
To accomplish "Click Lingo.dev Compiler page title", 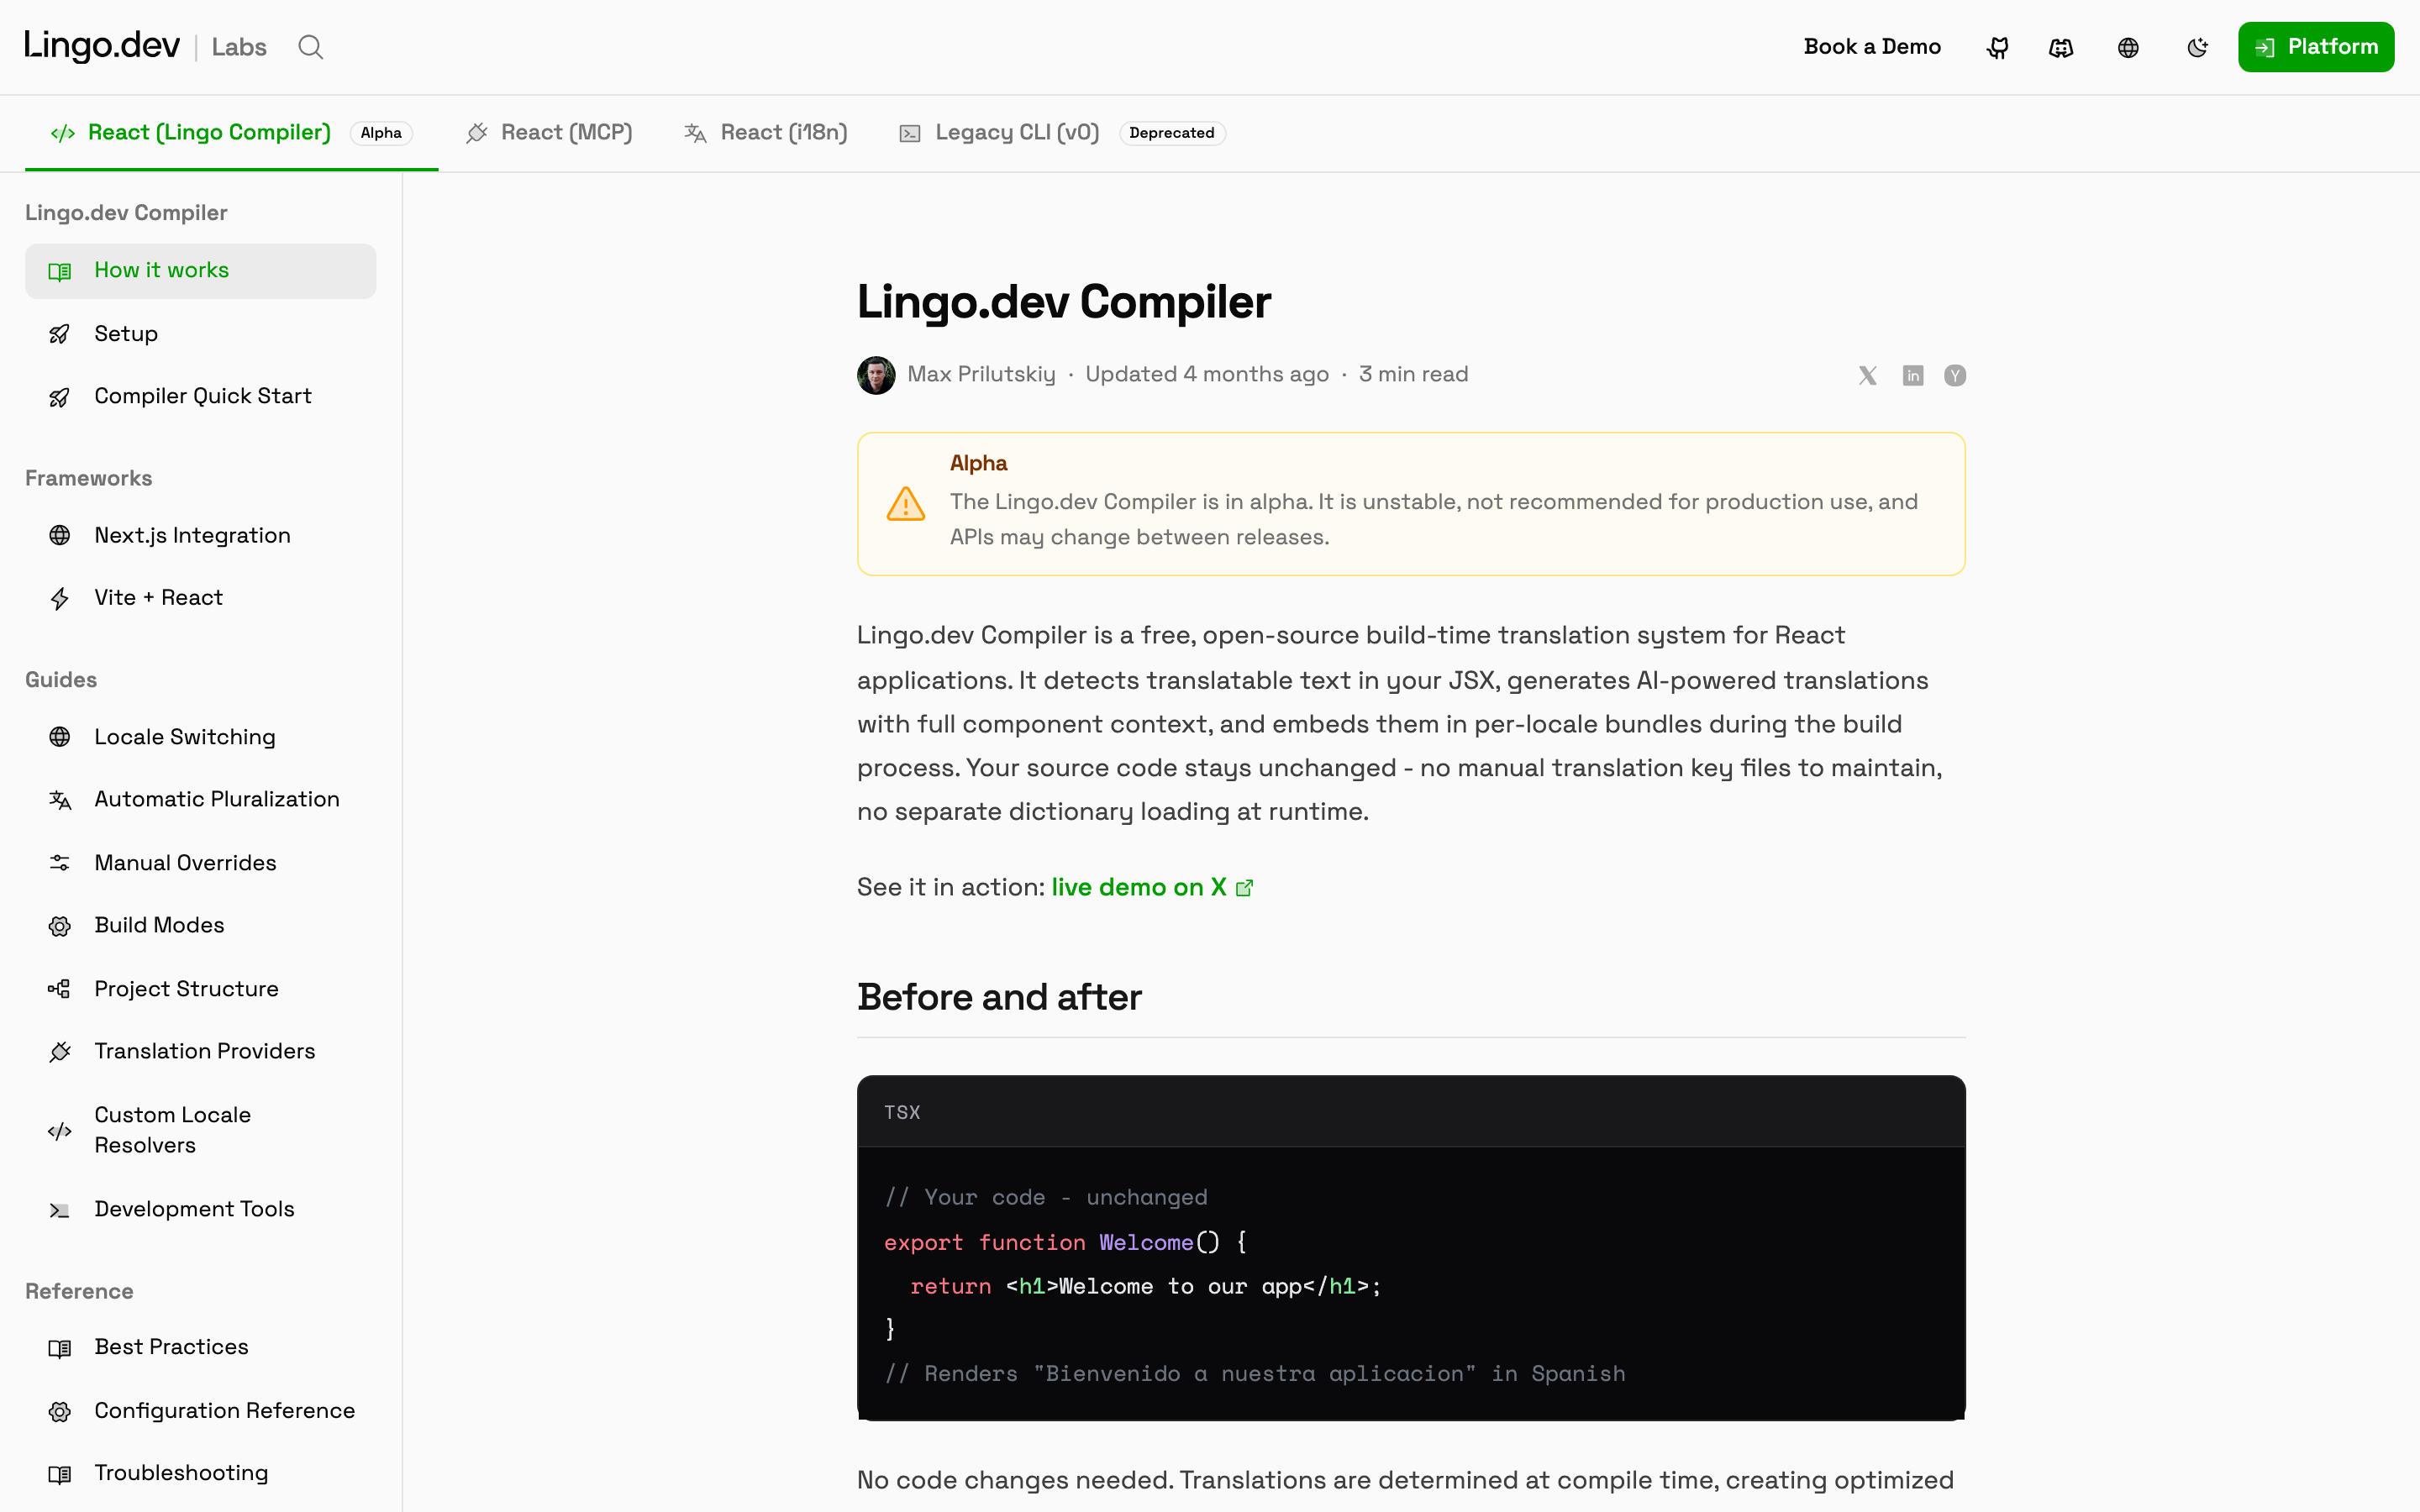I will (x=1064, y=302).
